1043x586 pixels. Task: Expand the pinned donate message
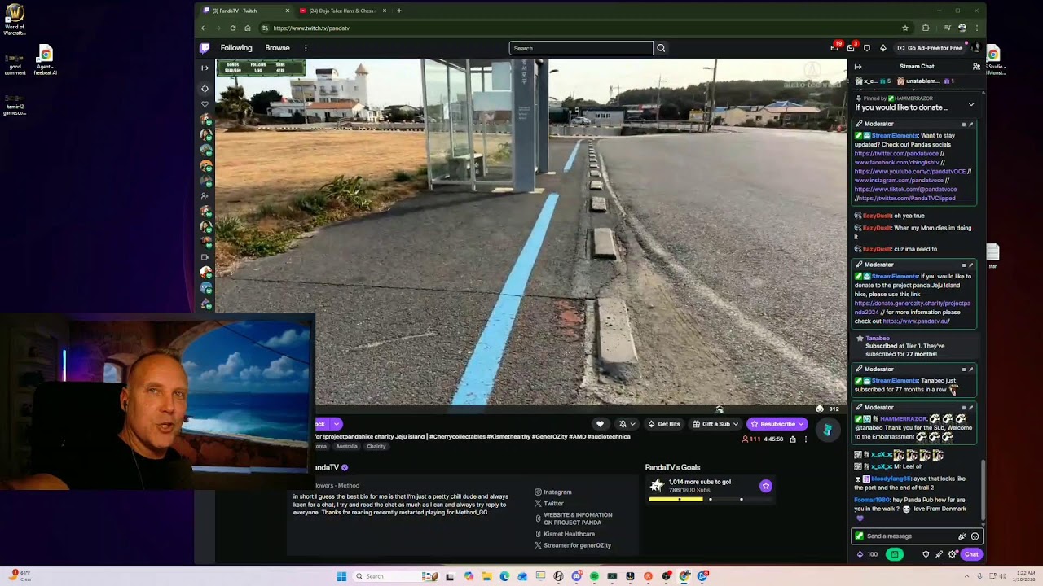click(971, 105)
